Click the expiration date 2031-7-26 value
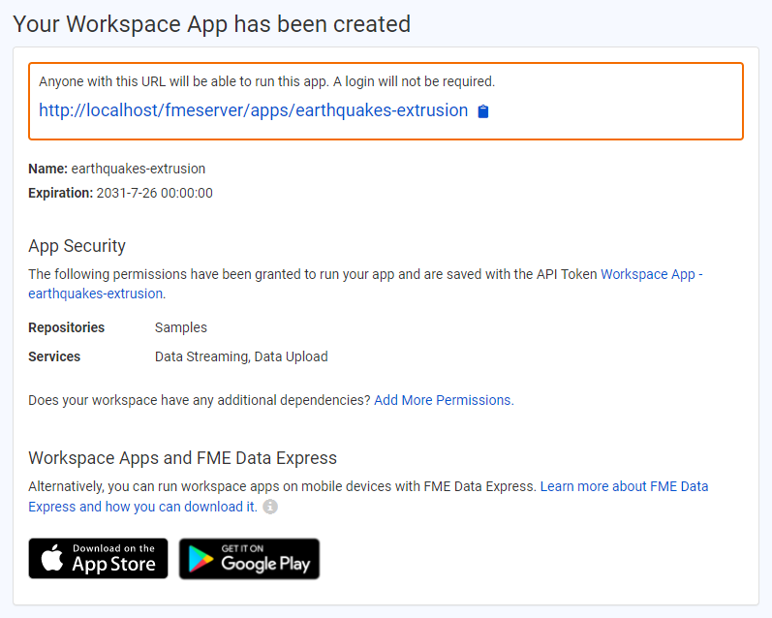Screen dimensions: 772x618 [154, 193]
